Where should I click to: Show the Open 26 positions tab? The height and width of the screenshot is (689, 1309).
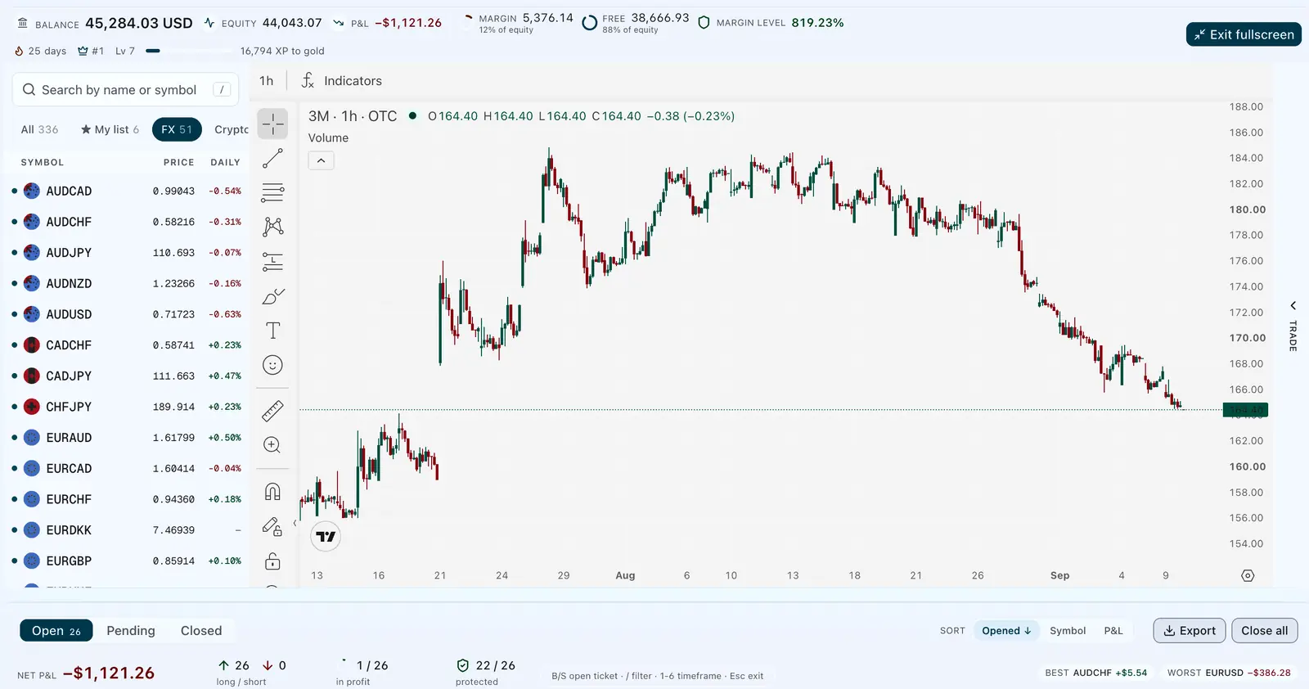pos(56,630)
